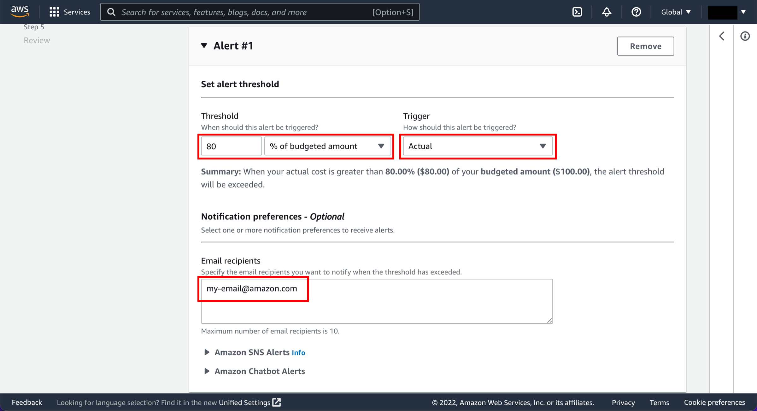Click the Review navigation item

[x=37, y=40]
